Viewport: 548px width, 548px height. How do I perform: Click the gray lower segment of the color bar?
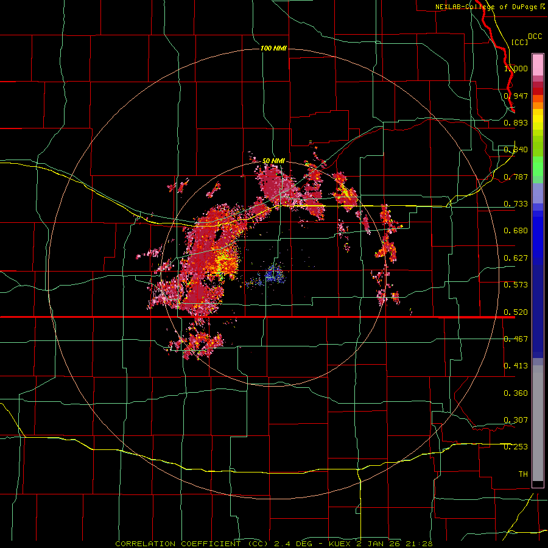tap(538, 423)
